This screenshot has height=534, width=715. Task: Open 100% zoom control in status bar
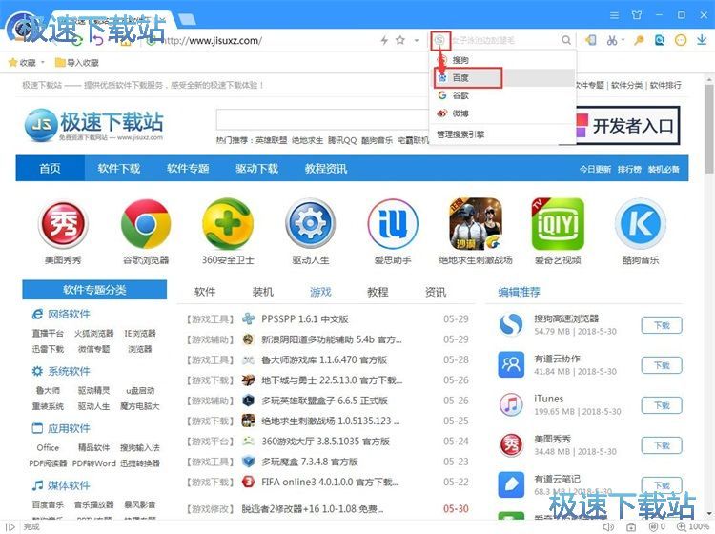pyautogui.click(x=693, y=526)
